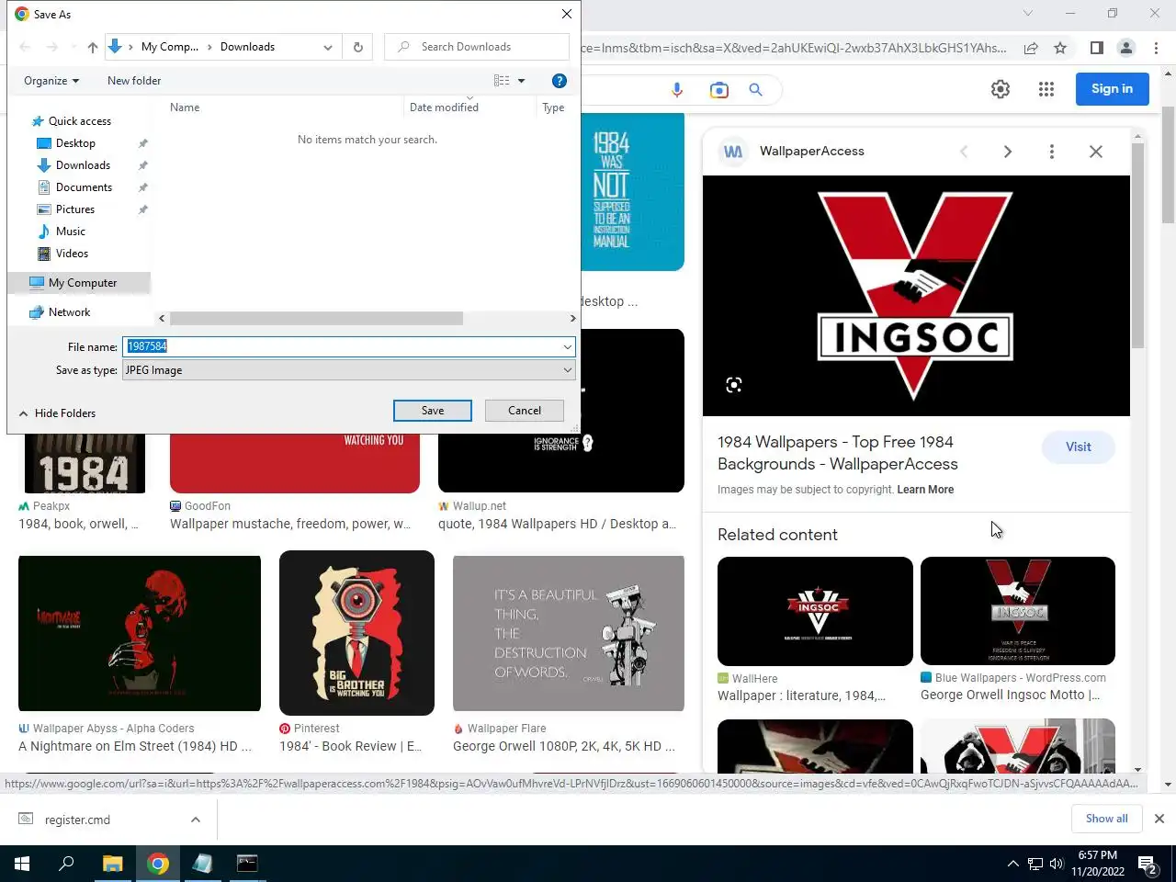Select Music in navigation pane
1176x882 pixels.
[x=62, y=232]
